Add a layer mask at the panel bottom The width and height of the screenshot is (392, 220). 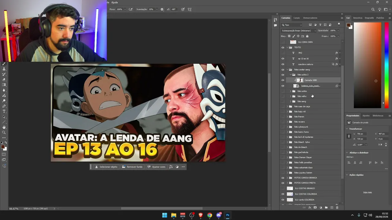point(315,207)
